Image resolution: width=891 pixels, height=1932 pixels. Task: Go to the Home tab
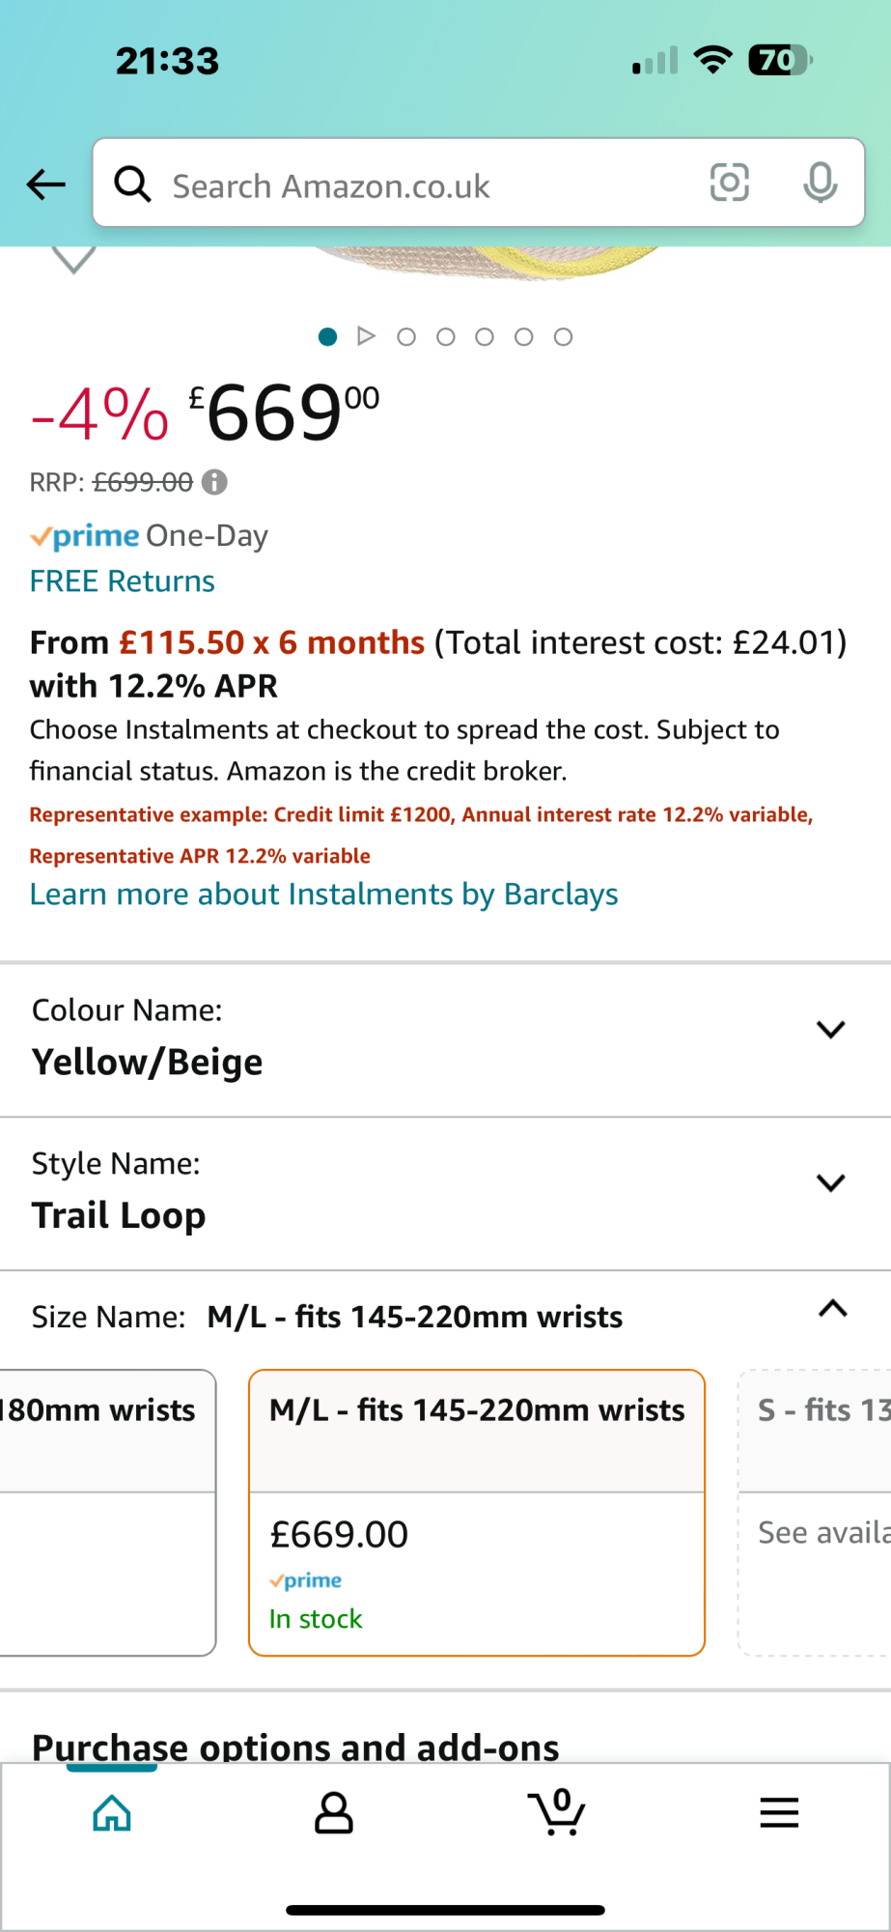(112, 1812)
